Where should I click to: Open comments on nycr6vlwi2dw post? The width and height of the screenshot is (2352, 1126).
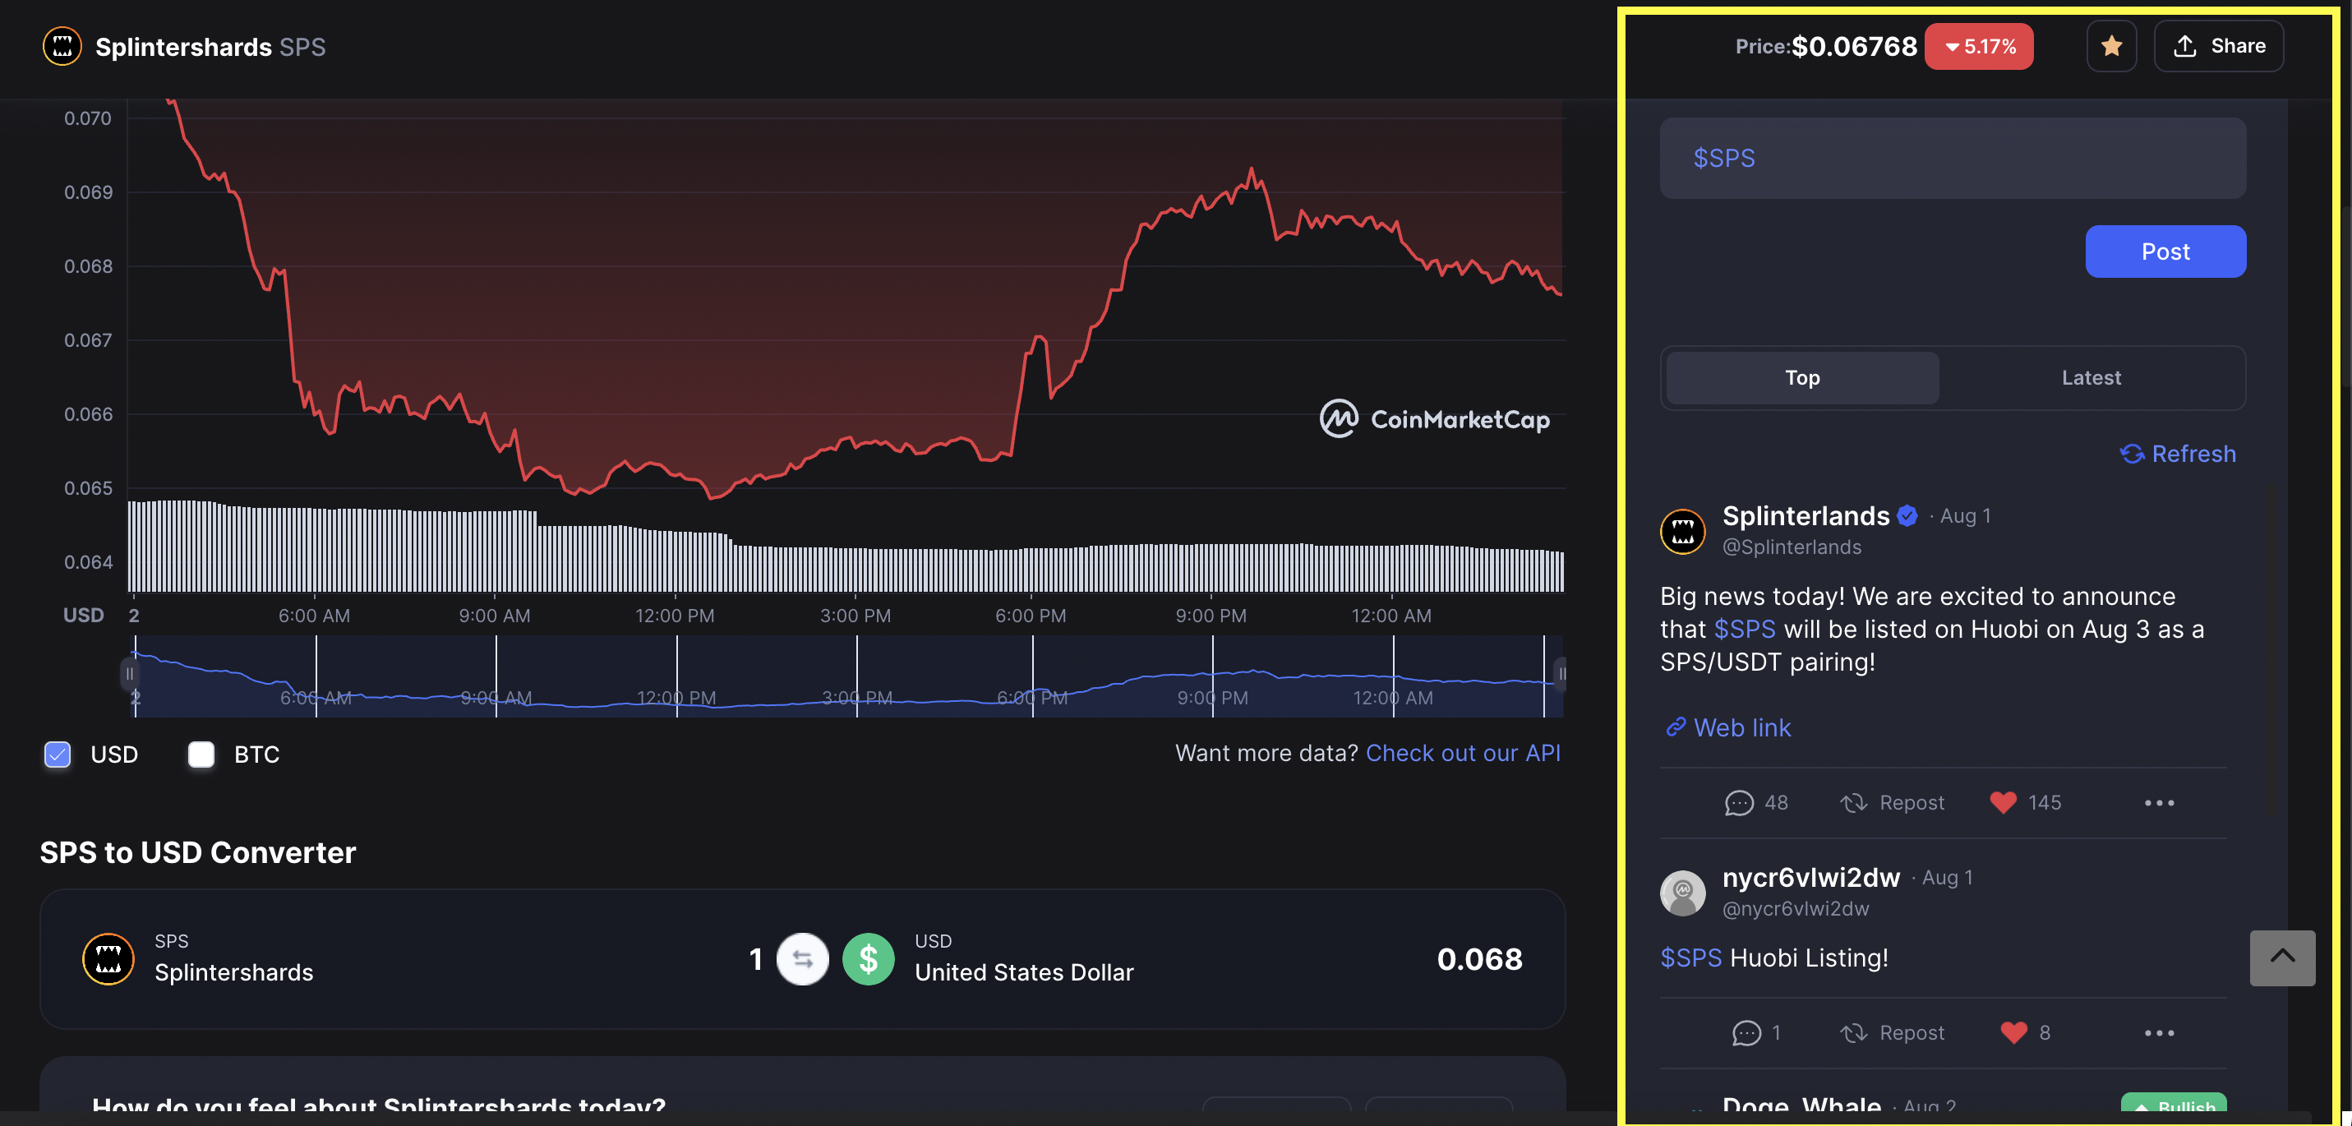point(1756,1032)
